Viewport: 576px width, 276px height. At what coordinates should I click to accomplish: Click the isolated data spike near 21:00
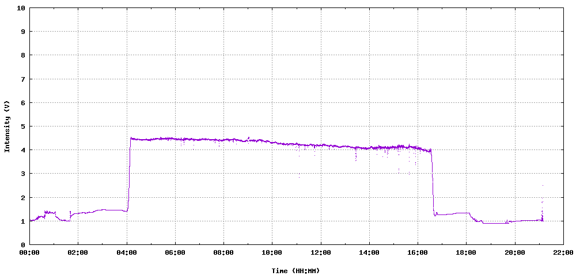pyautogui.click(x=542, y=203)
